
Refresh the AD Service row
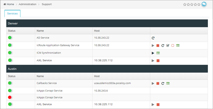coord(153,38)
